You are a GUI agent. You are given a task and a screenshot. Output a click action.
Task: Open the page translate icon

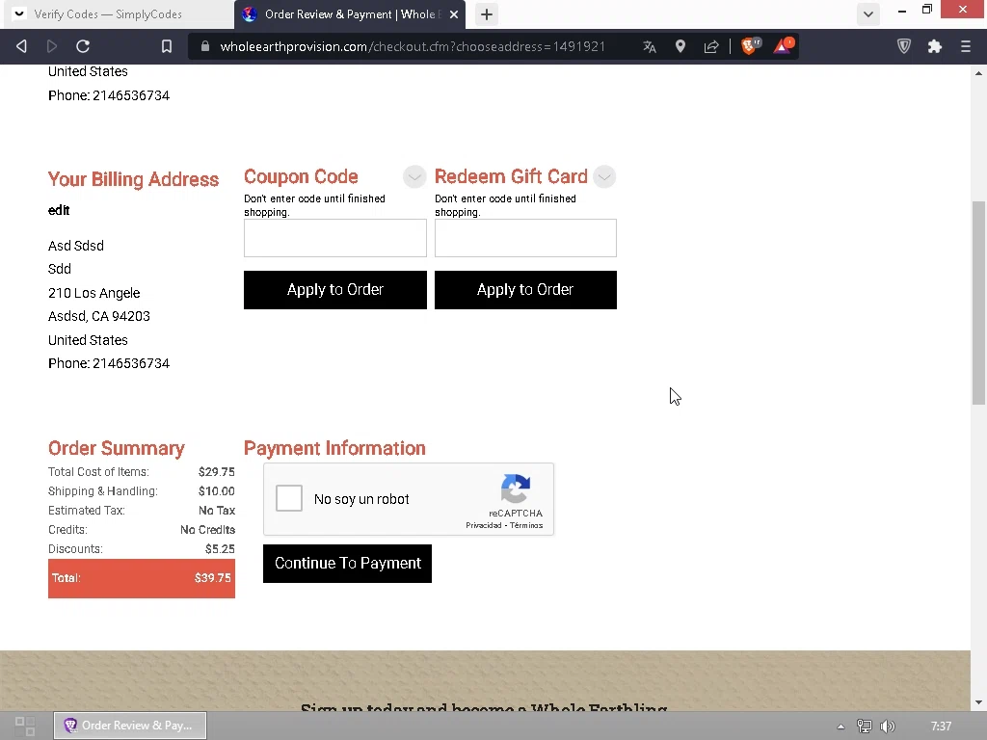click(650, 46)
